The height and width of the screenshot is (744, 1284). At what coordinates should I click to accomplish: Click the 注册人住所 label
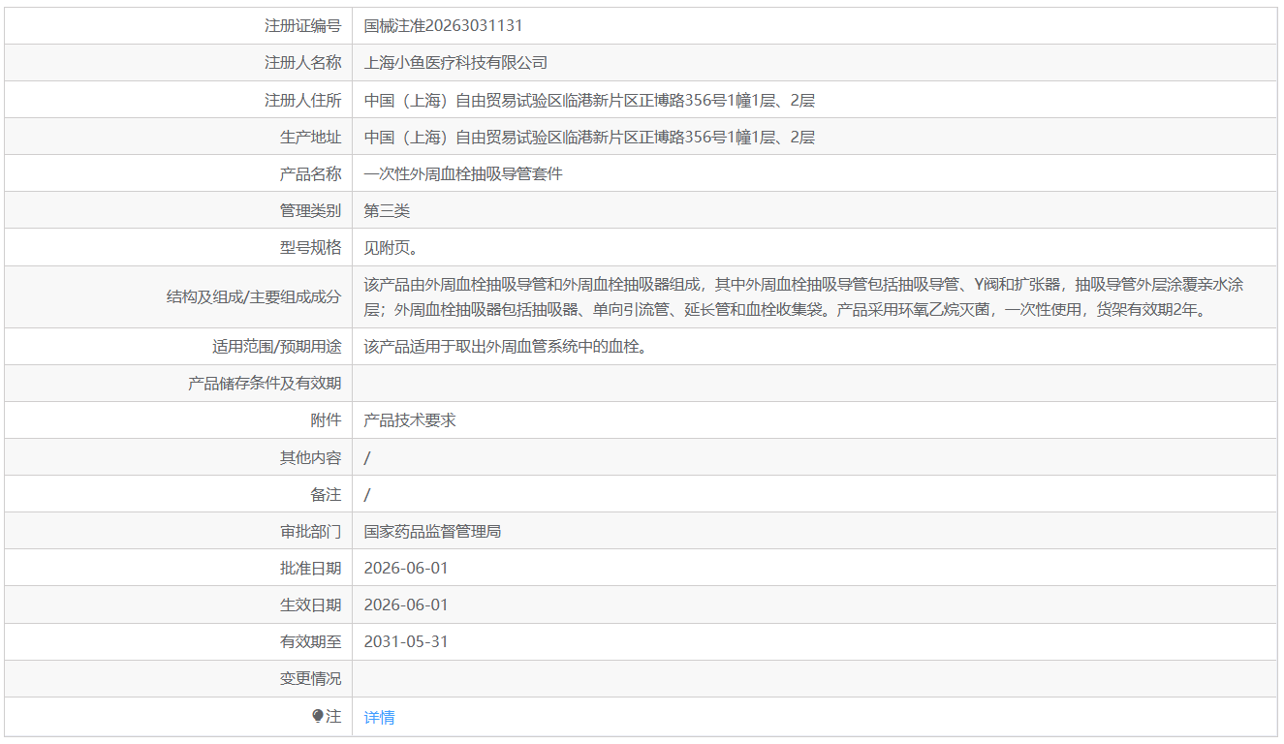303,100
